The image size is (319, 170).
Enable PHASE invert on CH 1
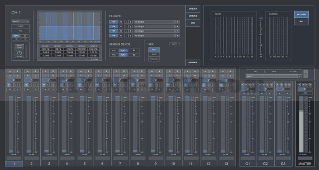click(20, 26)
